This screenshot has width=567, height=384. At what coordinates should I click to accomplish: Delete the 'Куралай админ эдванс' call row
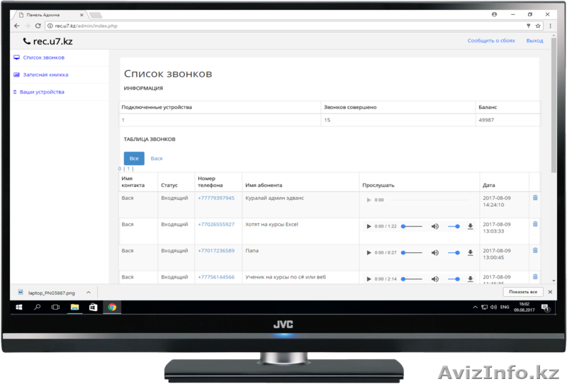tap(535, 198)
